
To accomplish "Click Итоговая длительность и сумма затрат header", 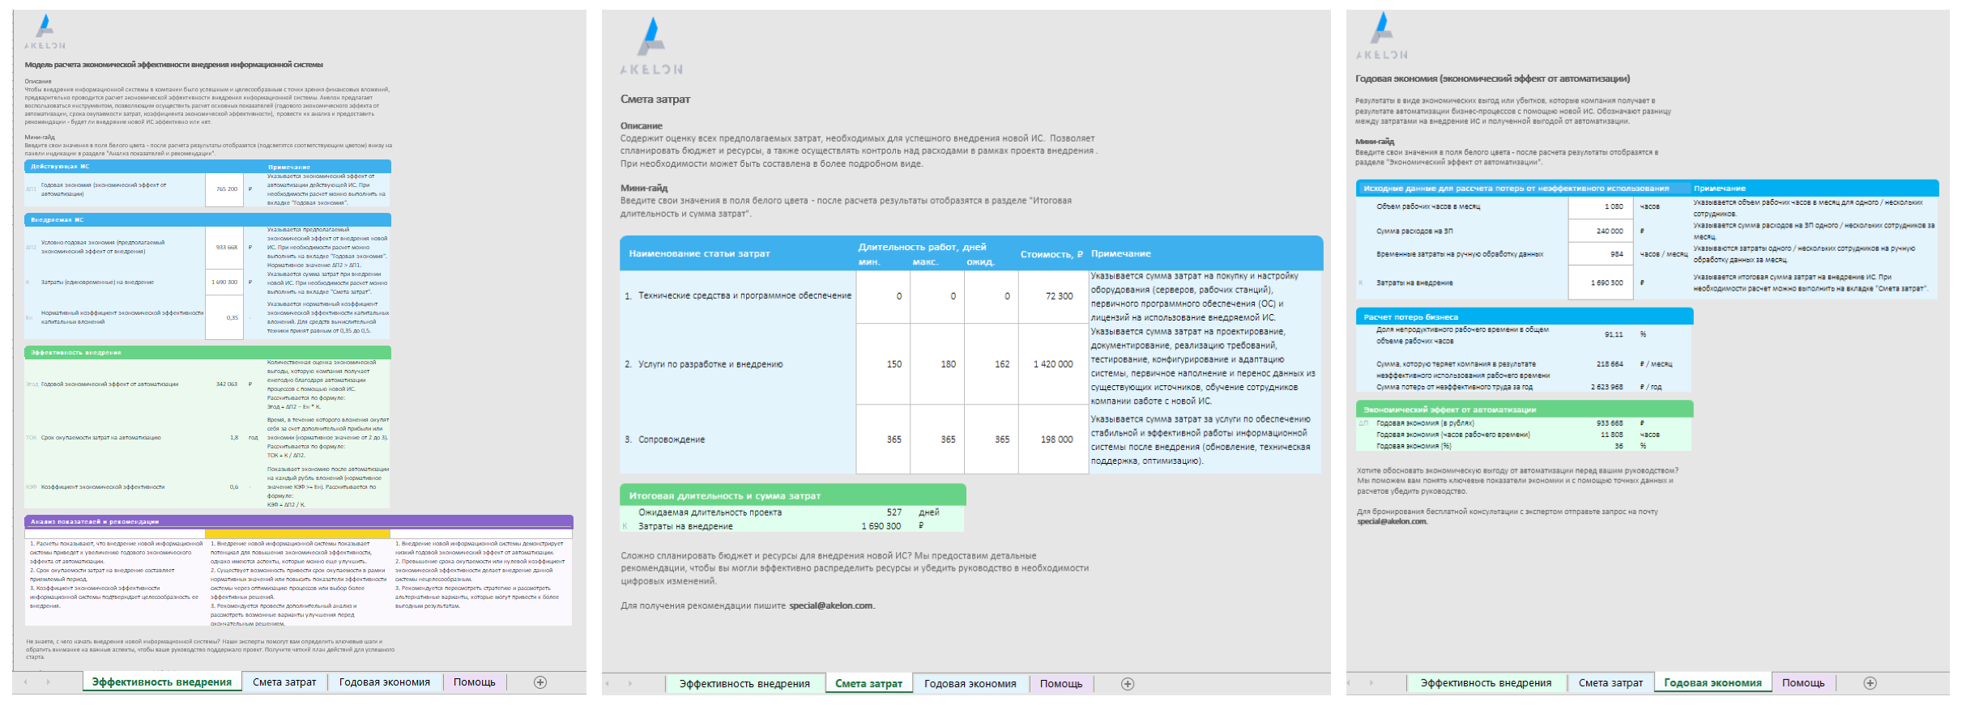I will click(x=793, y=495).
